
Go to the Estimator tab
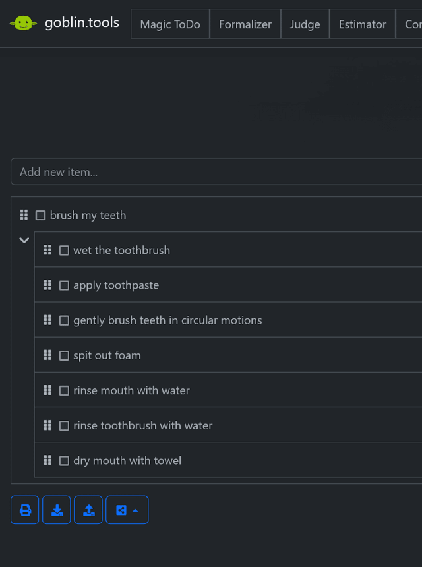(362, 24)
